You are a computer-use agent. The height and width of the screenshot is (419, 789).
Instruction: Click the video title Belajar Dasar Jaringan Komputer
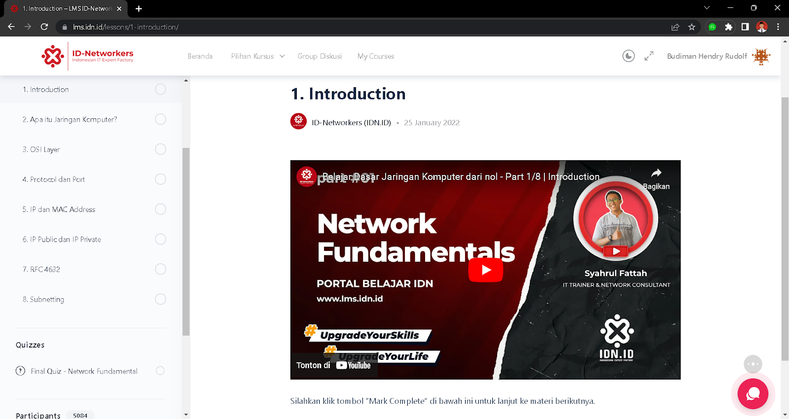[461, 176]
